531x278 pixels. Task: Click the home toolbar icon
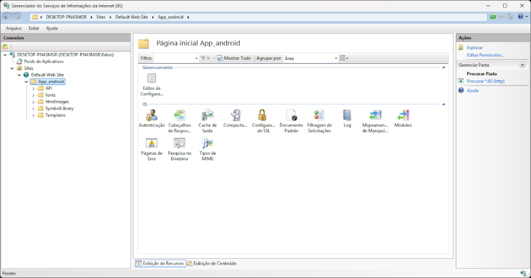click(x=510, y=17)
